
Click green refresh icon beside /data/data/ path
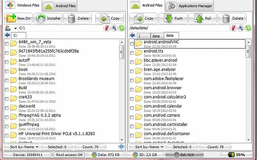(x=248, y=28)
